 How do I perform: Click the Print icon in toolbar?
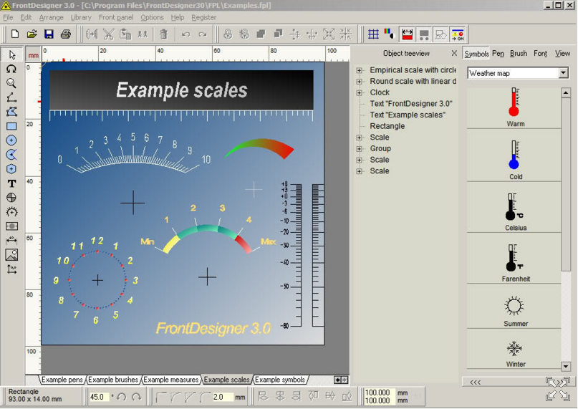click(x=66, y=34)
